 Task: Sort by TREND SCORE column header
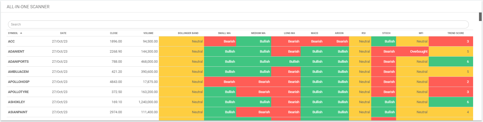tap(456, 33)
